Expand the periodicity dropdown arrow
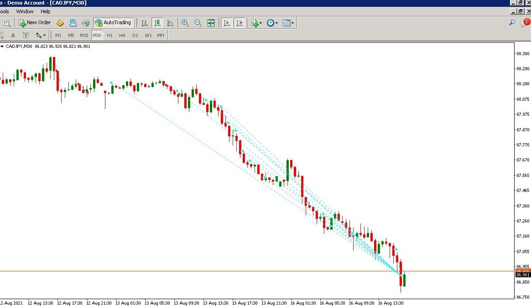 pyautogui.click(x=276, y=23)
